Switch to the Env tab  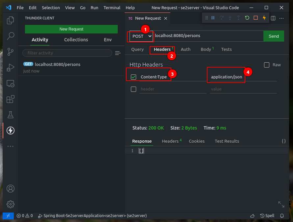pos(108,40)
